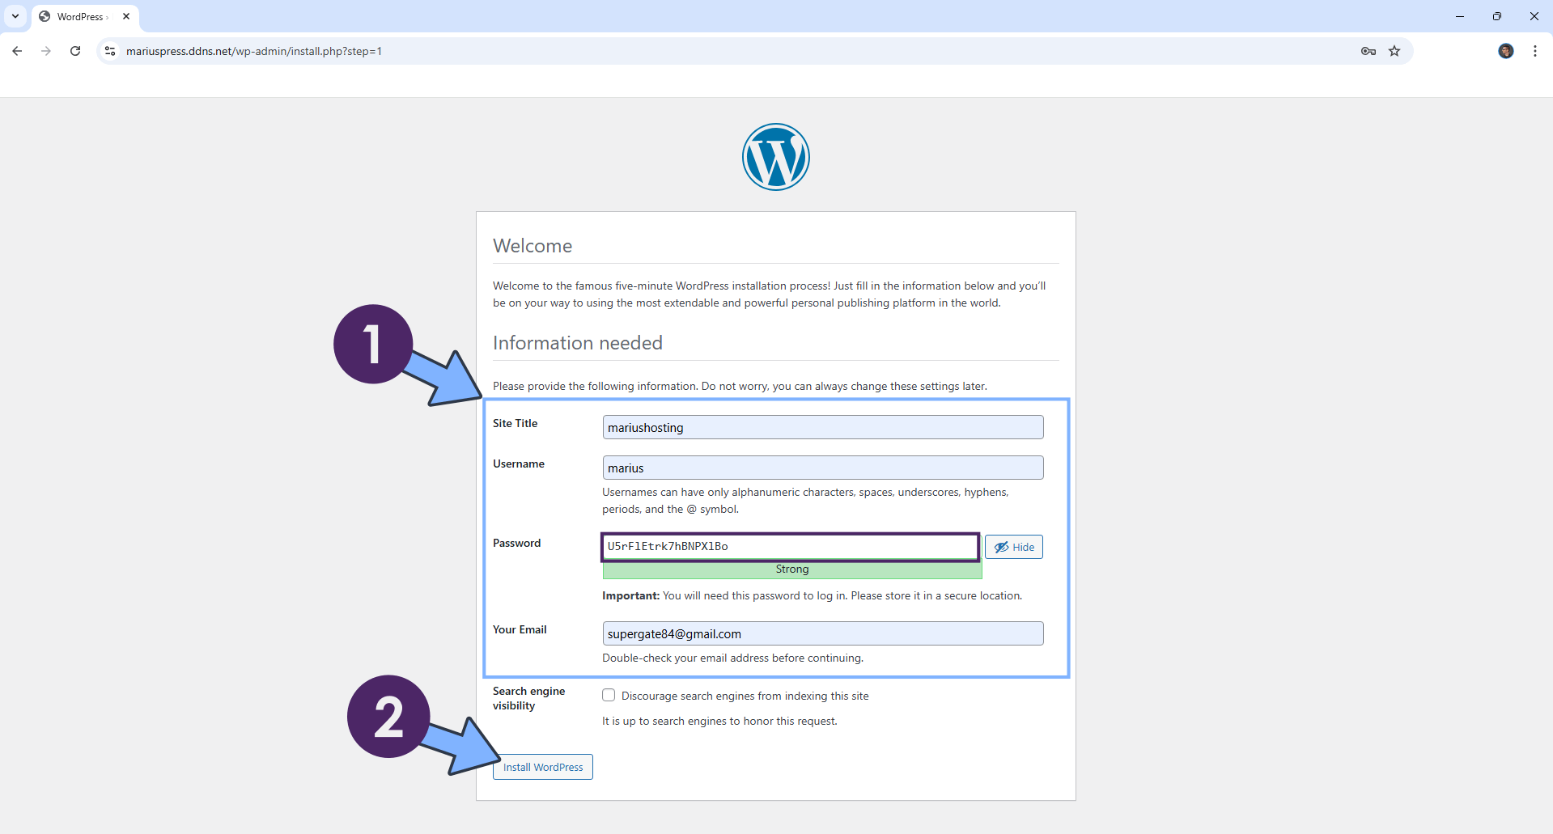The width and height of the screenshot is (1553, 834).
Task: Click the Discourage search engines label text
Action: pyautogui.click(x=745, y=696)
